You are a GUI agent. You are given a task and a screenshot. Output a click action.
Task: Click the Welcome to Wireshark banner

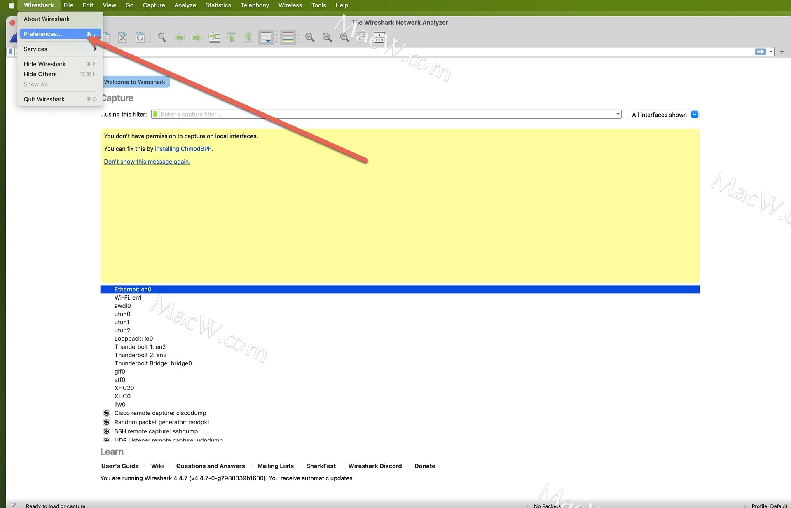pyautogui.click(x=135, y=82)
